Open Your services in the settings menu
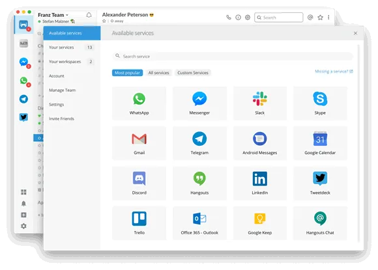The width and height of the screenshot is (378, 270). pos(72,47)
